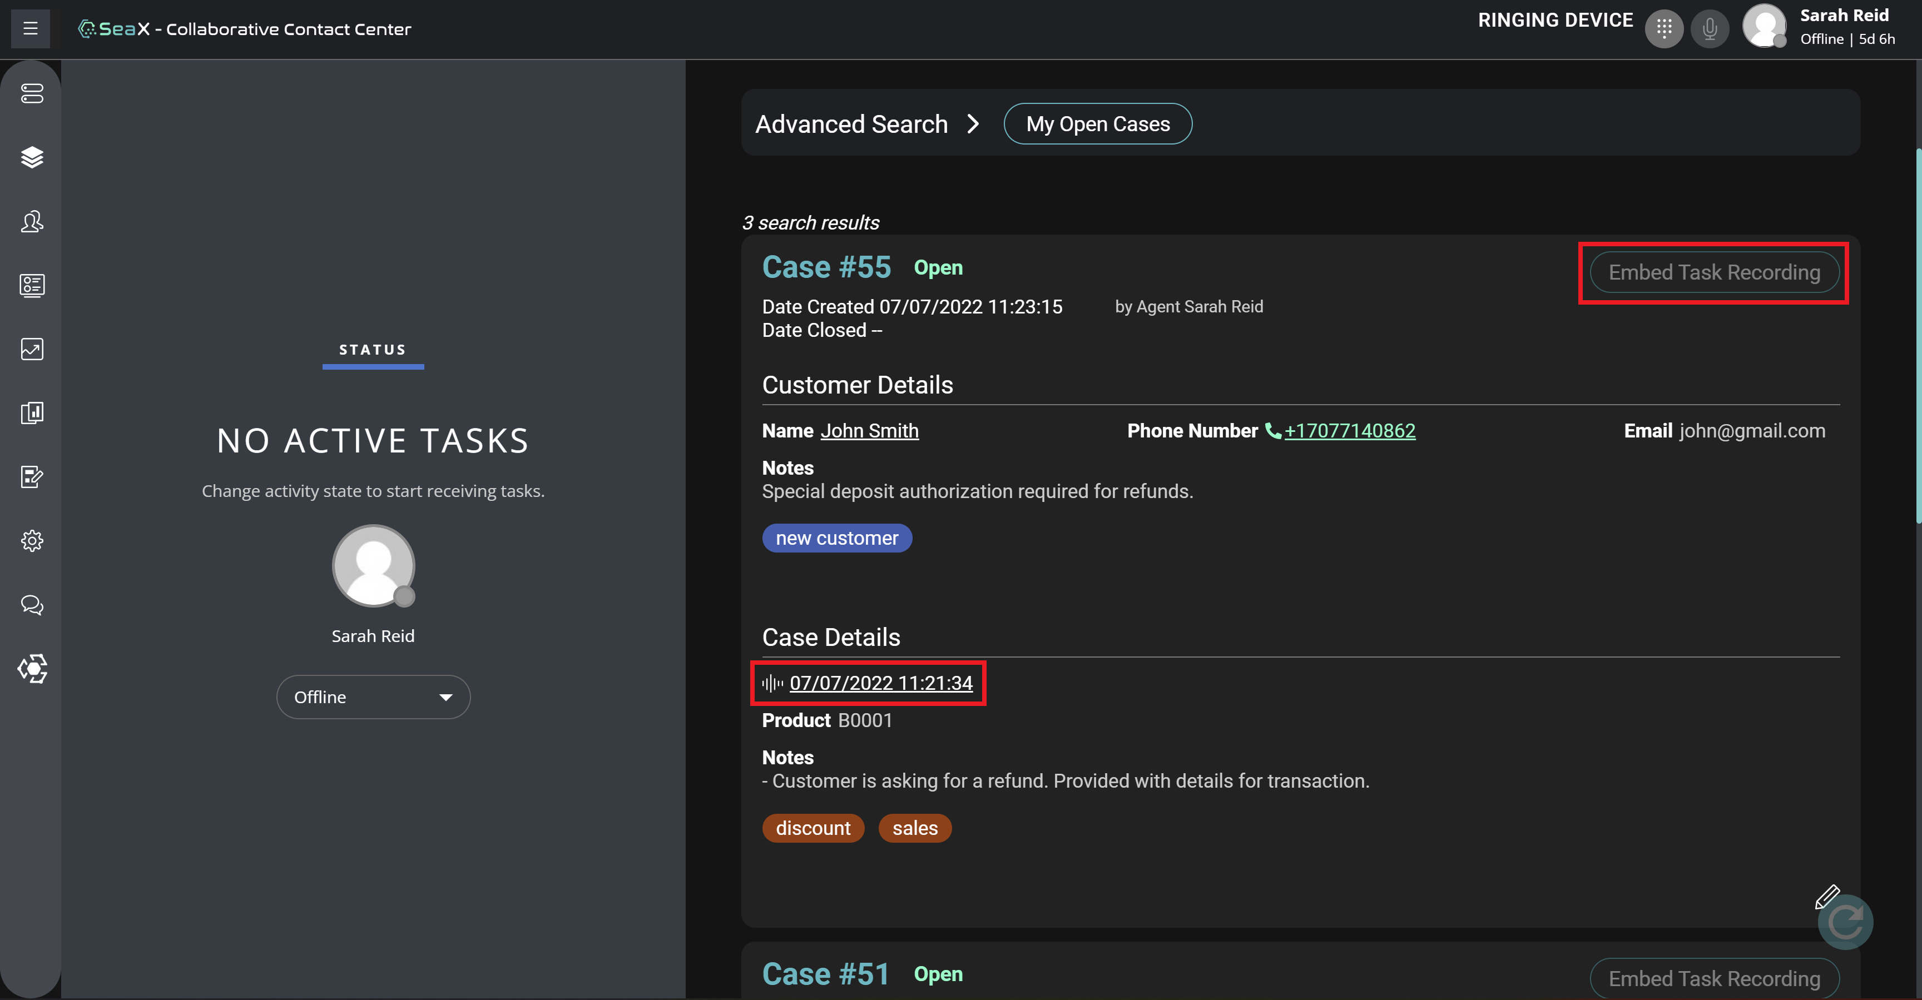Expand the Advanced Search chevron
The width and height of the screenshot is (1922, 1000).
pyautogui.click(x=972, y=124)
